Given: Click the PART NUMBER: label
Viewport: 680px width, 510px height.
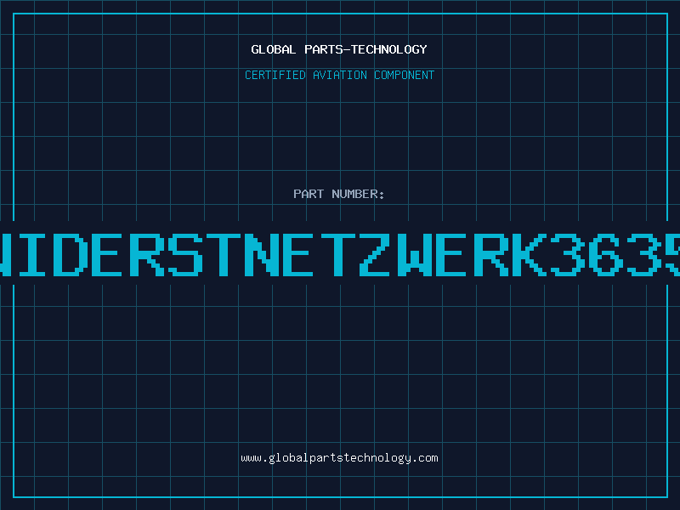Looking at the screenshot, I should tap(339, 194).
